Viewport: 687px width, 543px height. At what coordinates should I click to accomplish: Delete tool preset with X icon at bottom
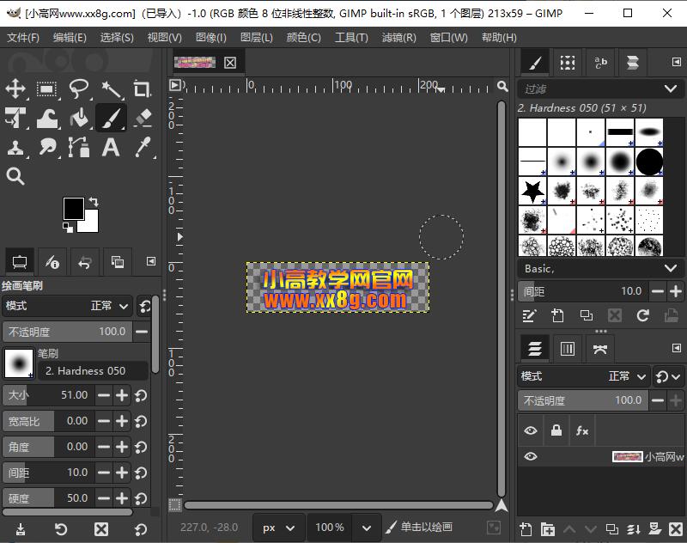coord(101,529)
